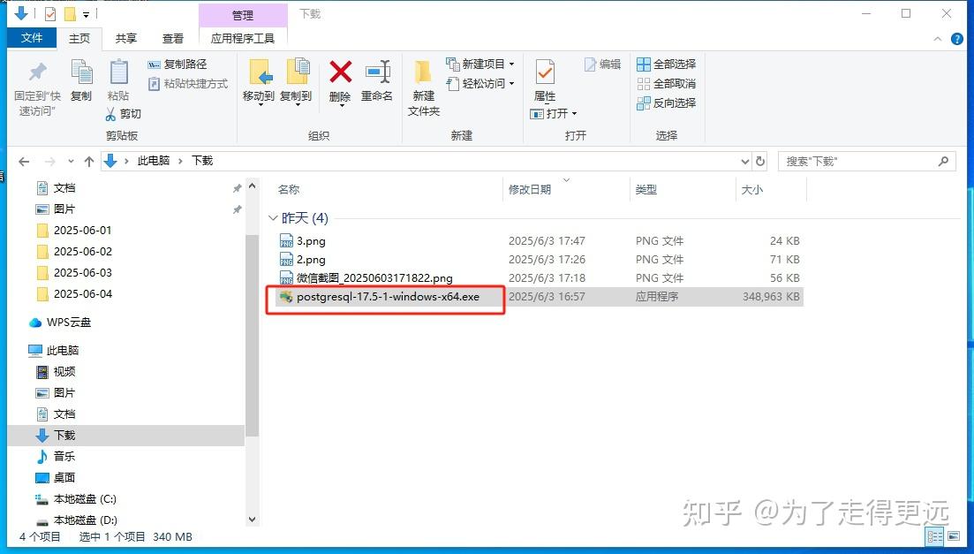Click in the 搜索"下载" search box
The image size is (974, 554).
860,162
